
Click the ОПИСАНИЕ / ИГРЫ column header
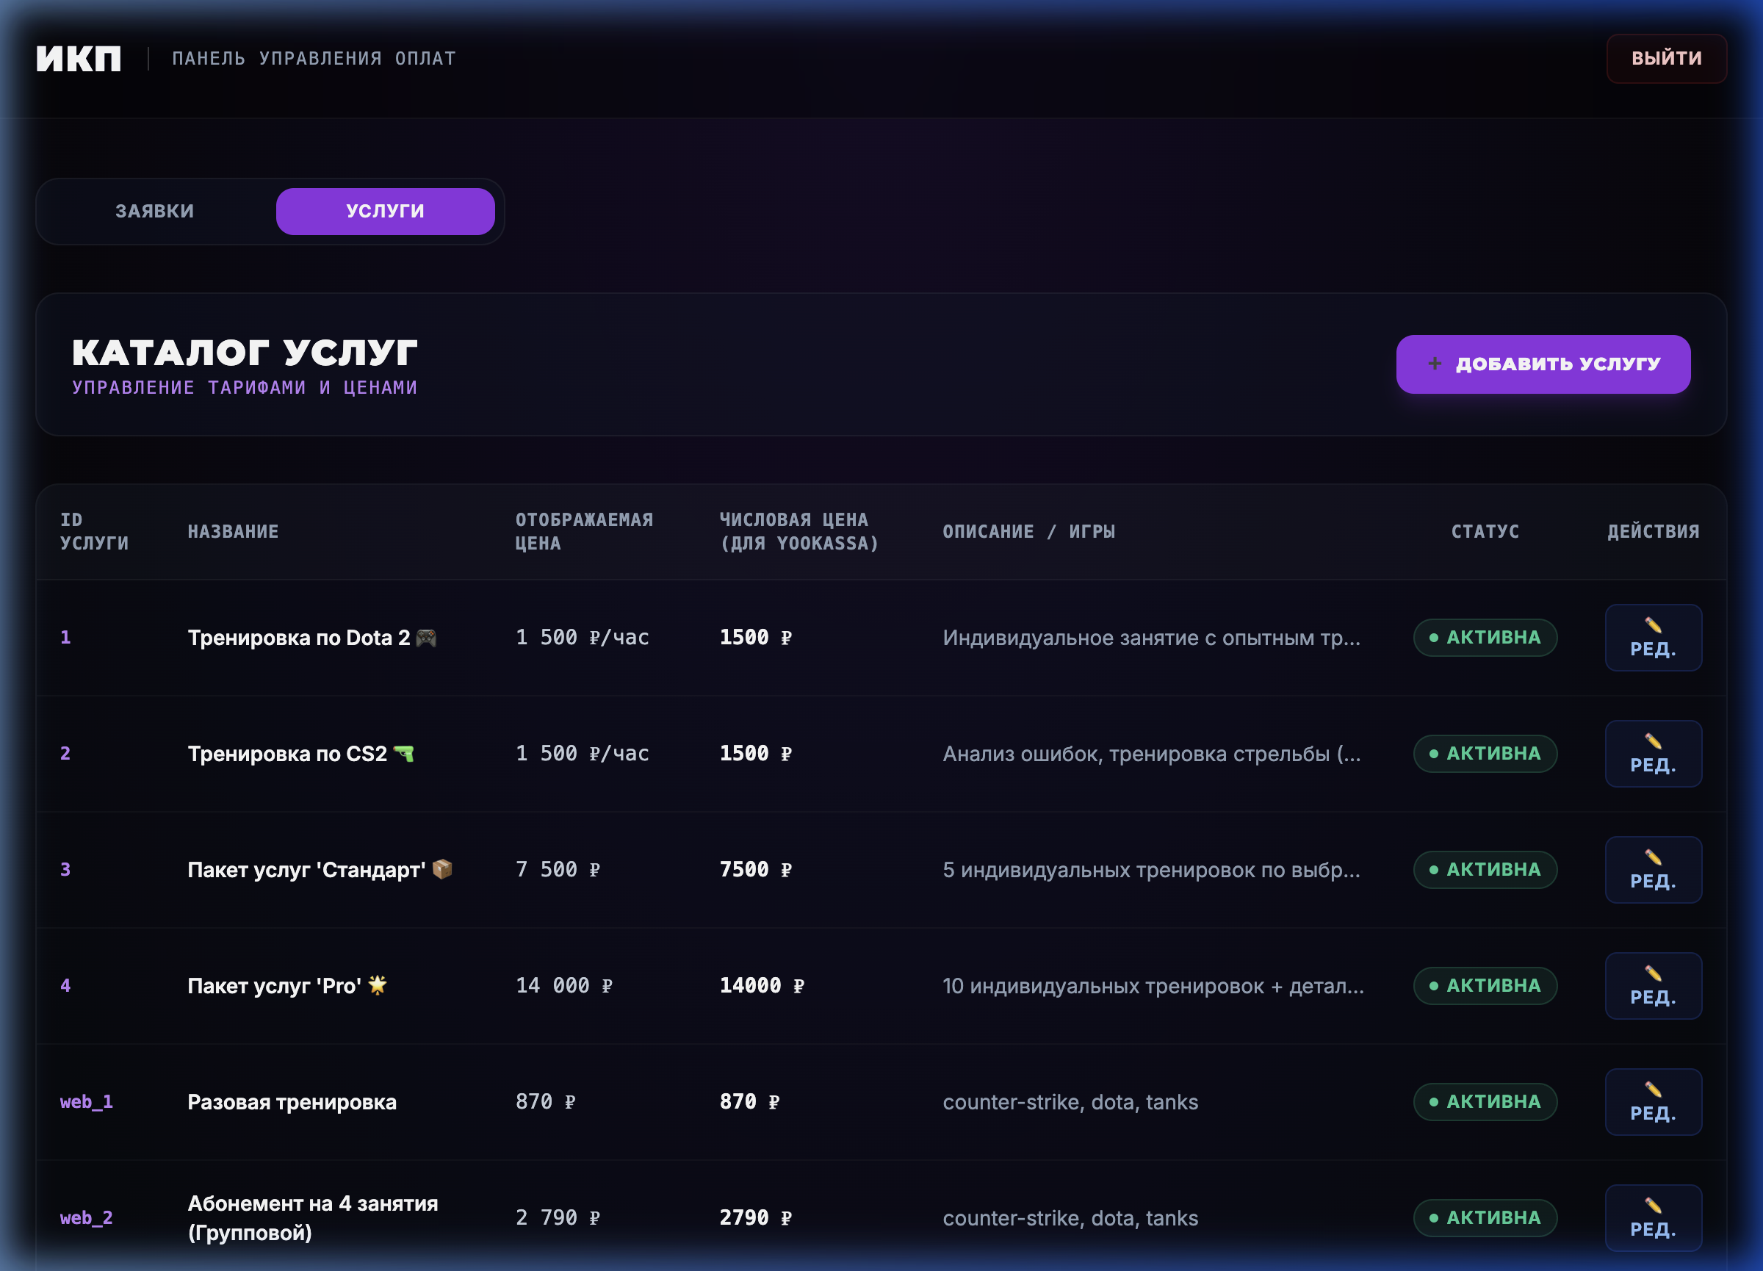click(x=1029, y=531)
